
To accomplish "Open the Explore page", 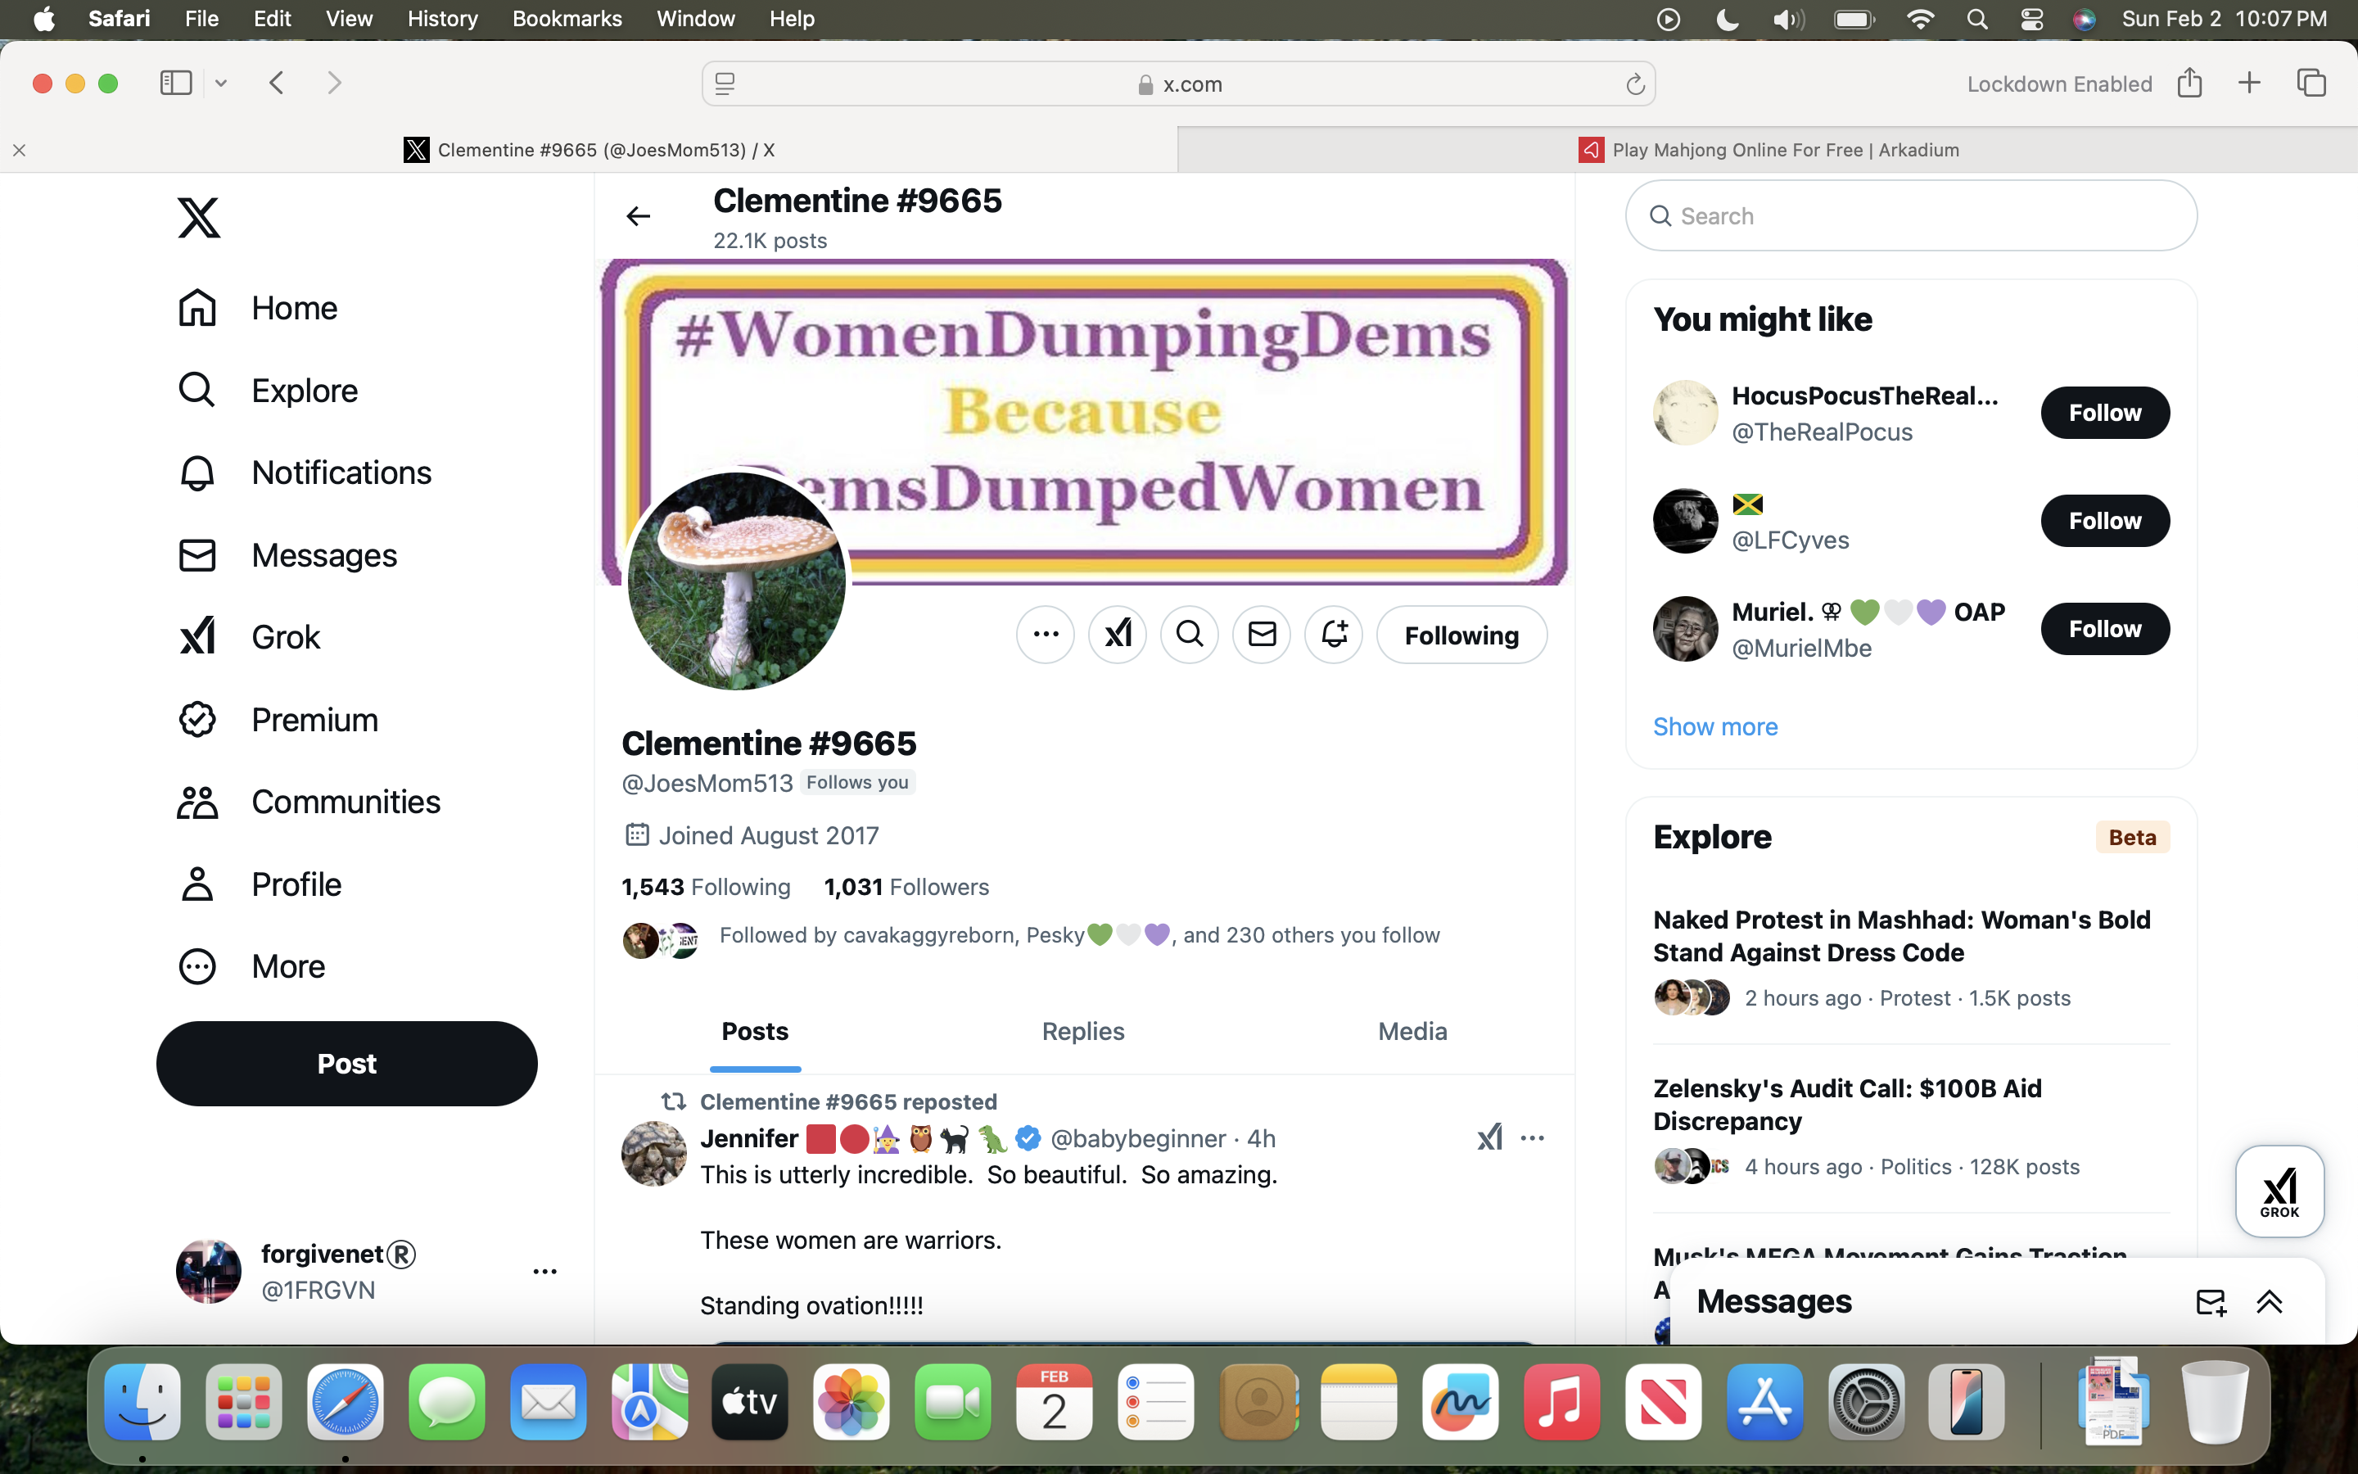I will point(268,390).
